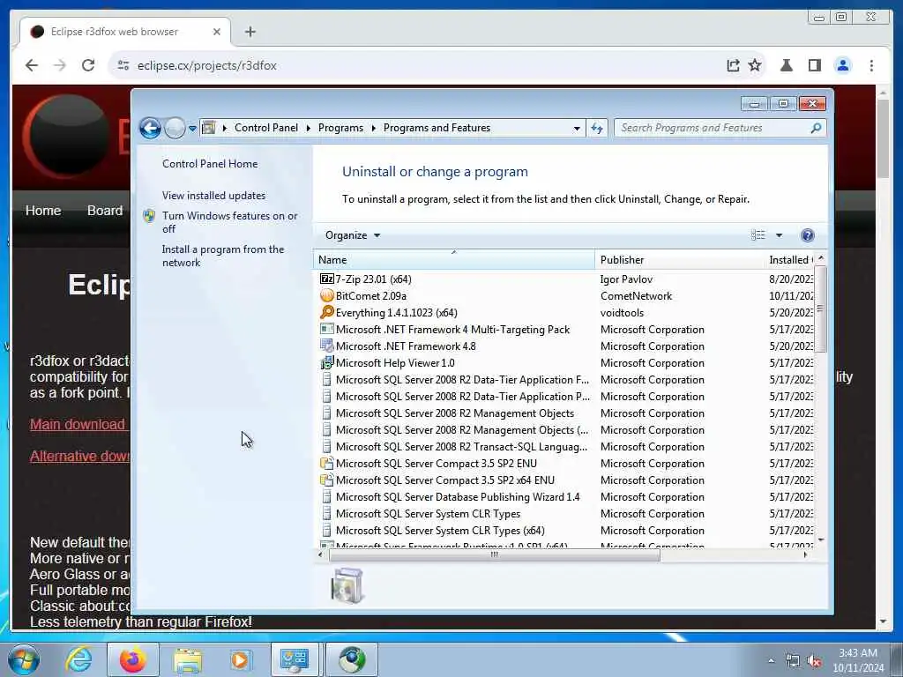Select Microsoft .NET Framework 4.8 icon

coord(326,346)
